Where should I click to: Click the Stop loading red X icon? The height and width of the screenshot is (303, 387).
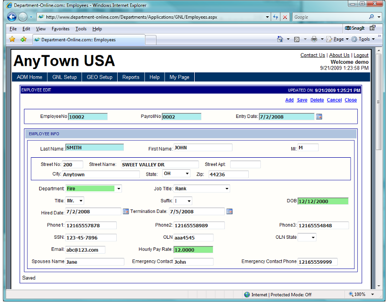tap(285, 17)
